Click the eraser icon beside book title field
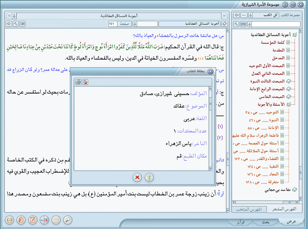Screen dimensions: 308x229 (225, 24)
